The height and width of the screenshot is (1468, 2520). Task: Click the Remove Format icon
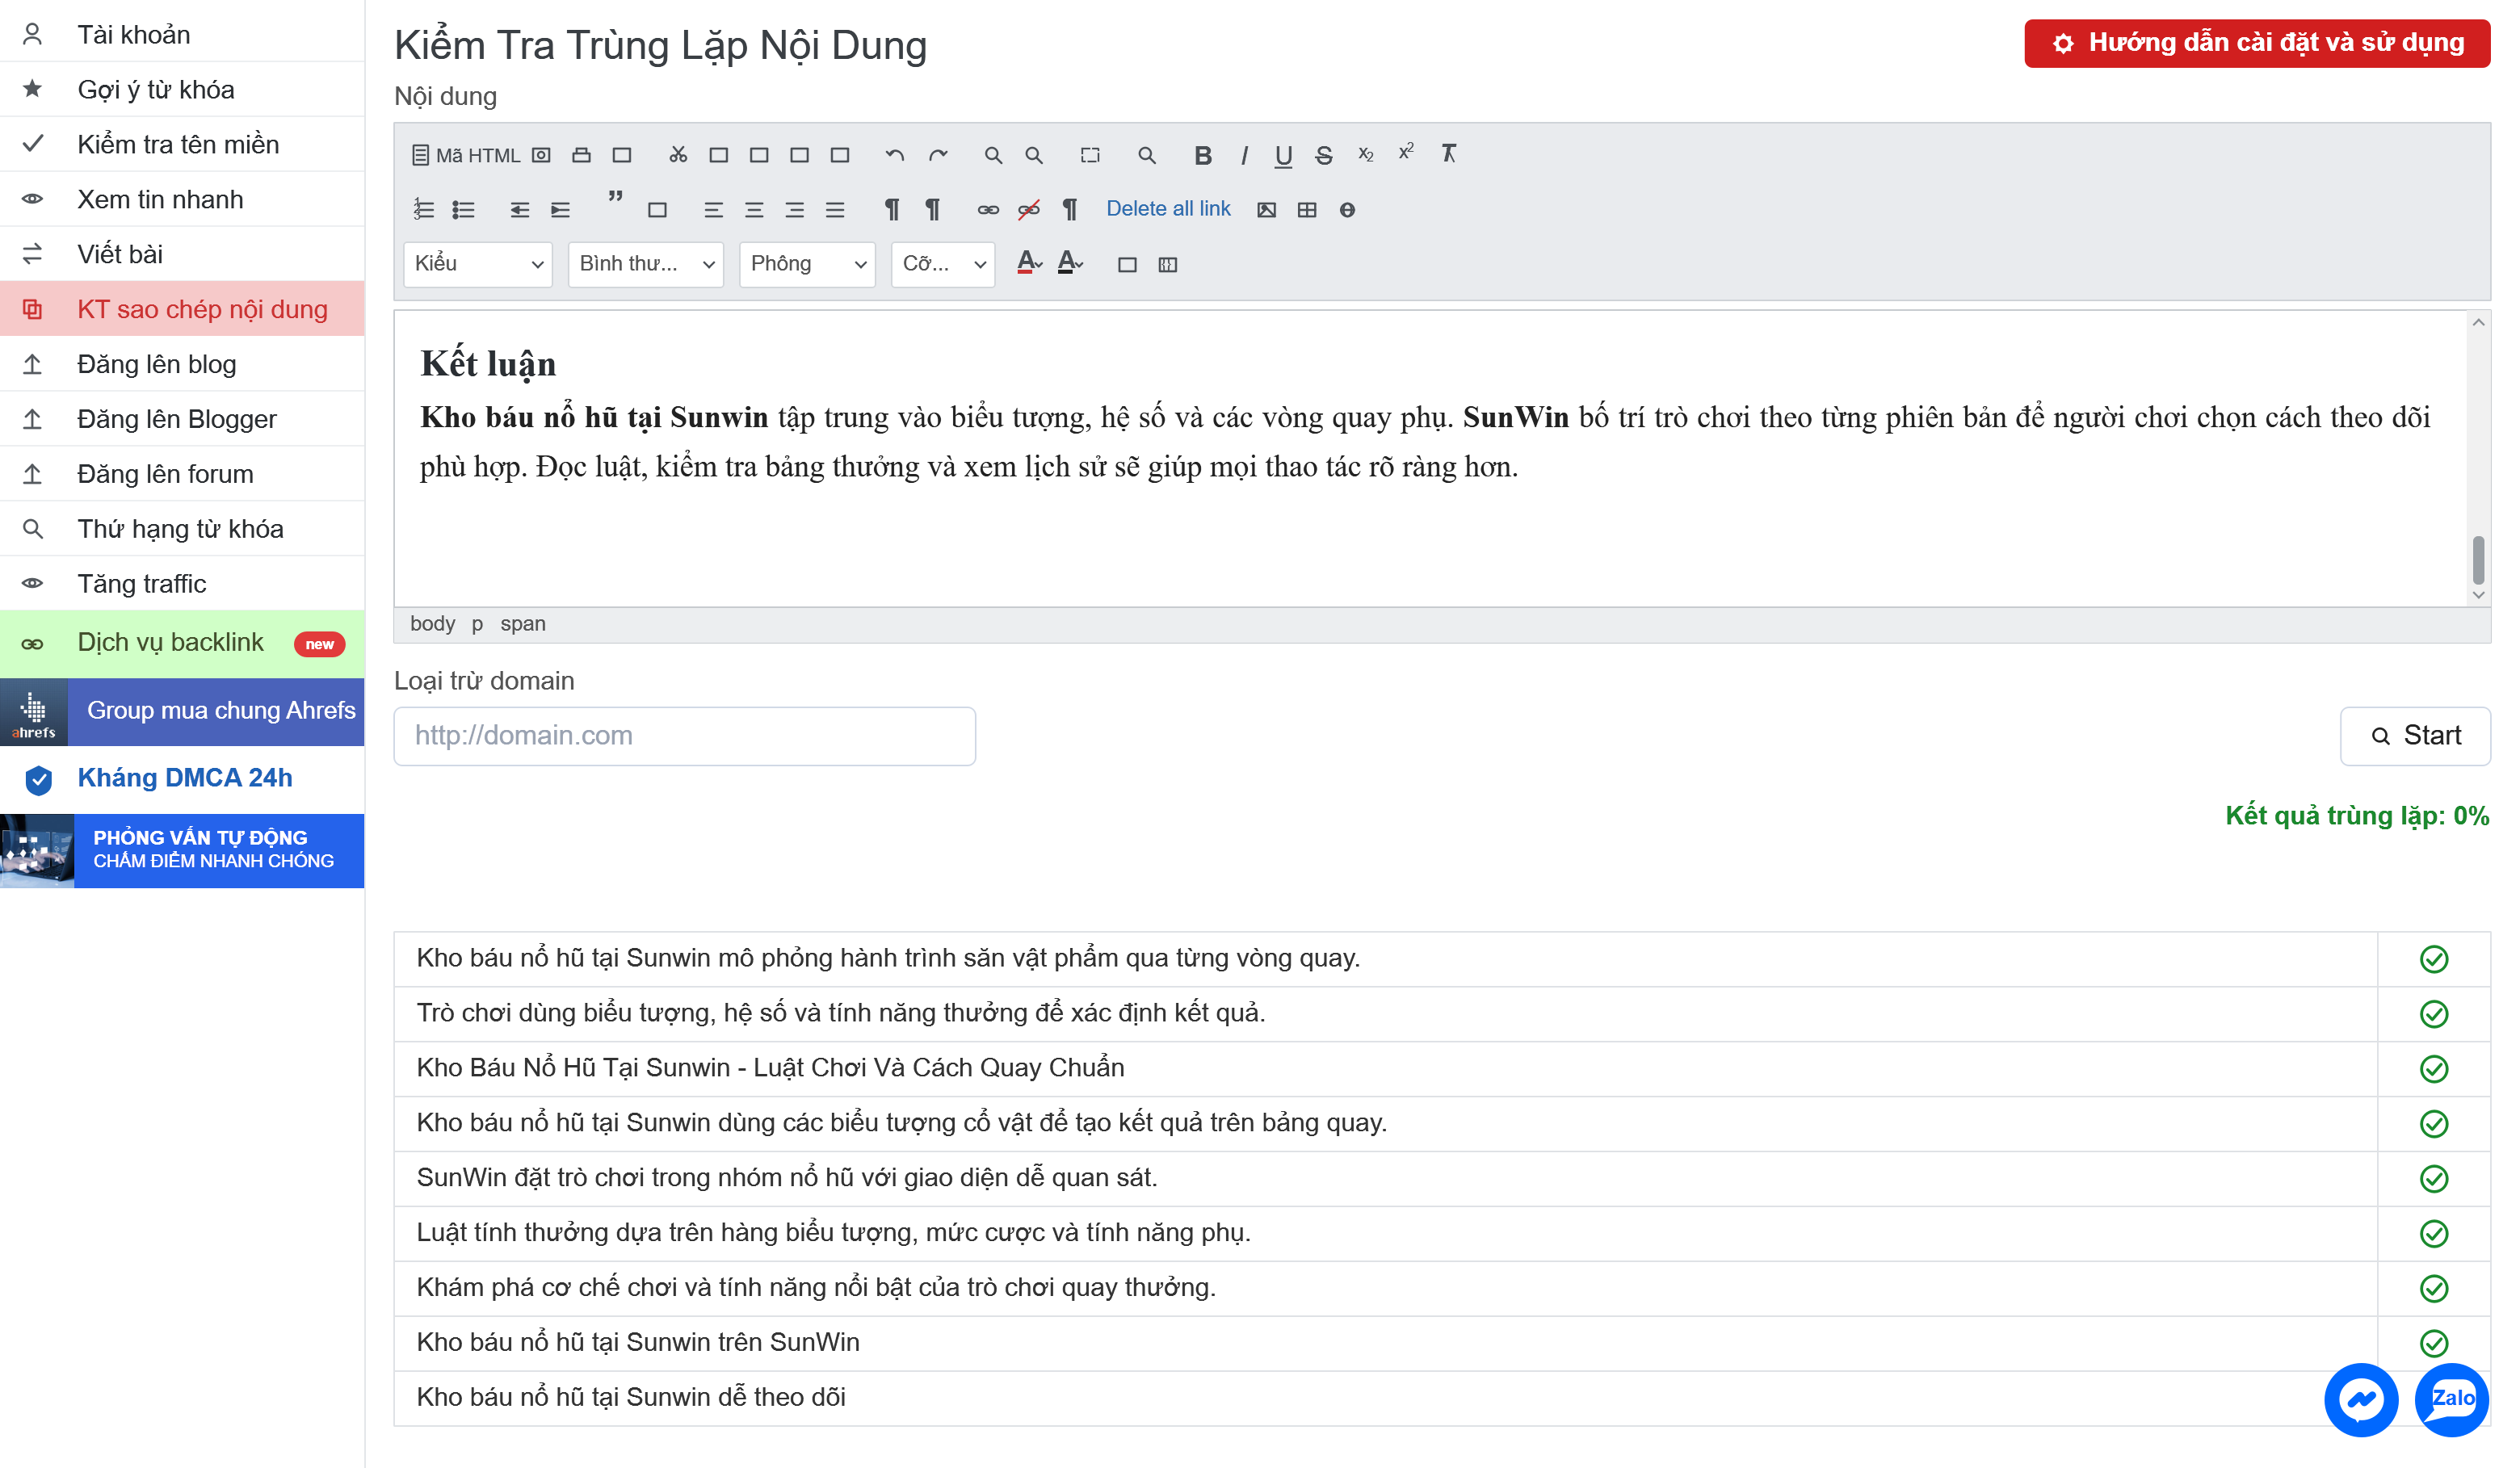pyautogui.click(x=1448, y=154)
